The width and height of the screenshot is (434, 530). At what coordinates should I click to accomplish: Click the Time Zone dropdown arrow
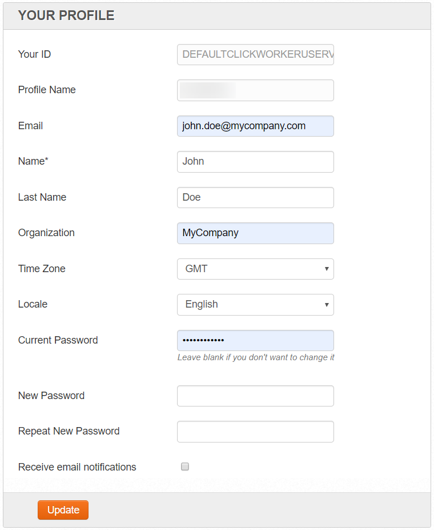[x=326, y=269]
